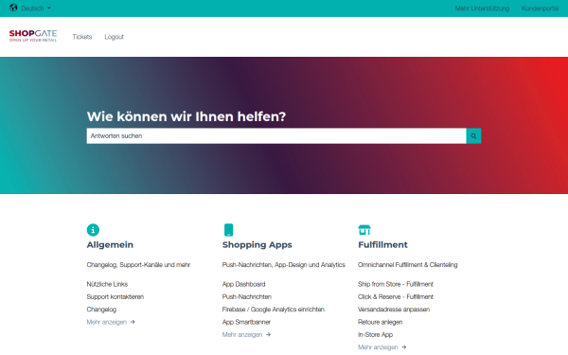This screenshot has height=355, width=568.
Task: Click the Shopgate logo
Action: [33, 36]
